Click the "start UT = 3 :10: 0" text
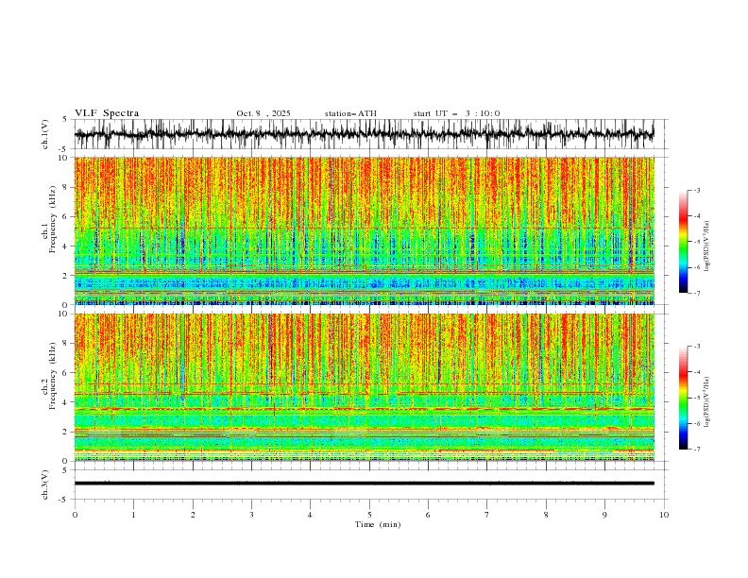The image size is (748, 578). click(x=456, y=113)
